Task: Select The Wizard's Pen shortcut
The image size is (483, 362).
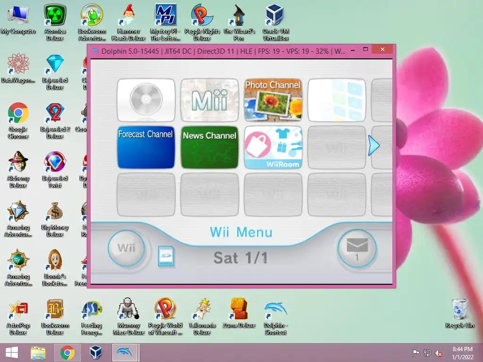Action: tap(239, 23)
